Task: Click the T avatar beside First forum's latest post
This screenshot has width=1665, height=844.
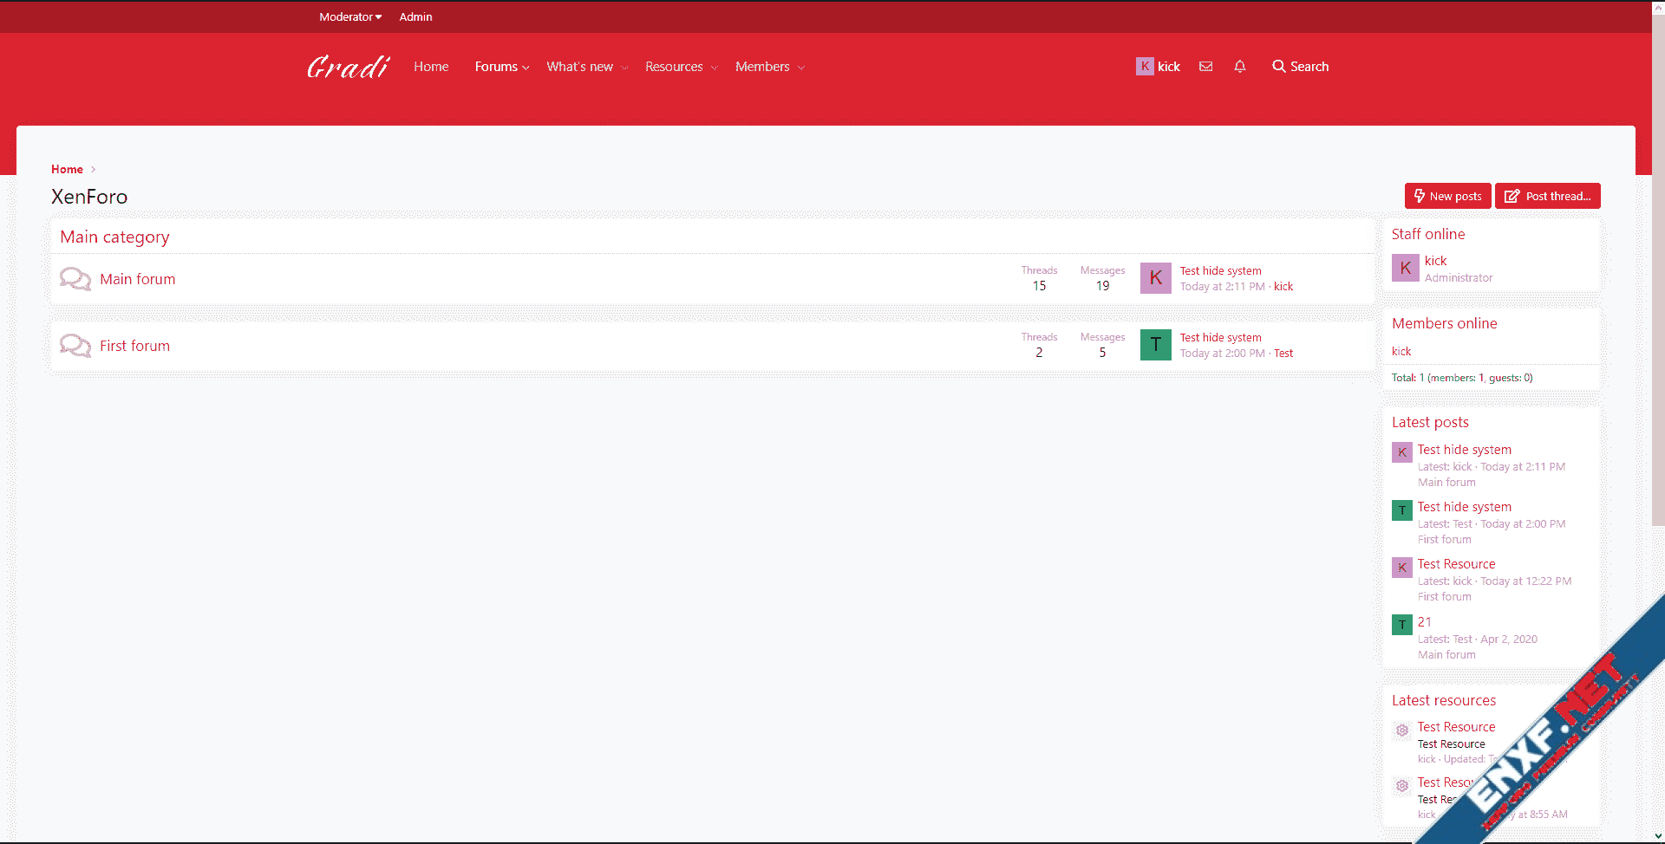Action: tap(1155, 345)
